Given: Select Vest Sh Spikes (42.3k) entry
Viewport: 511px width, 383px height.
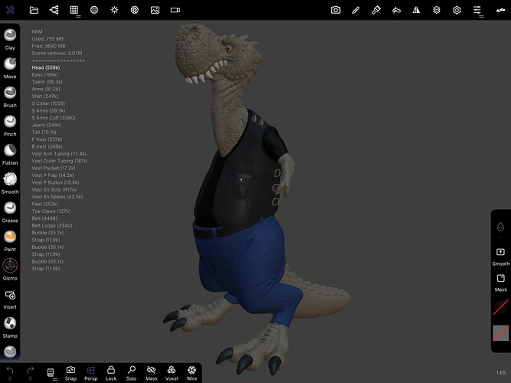Looking at the screenshot, I should pos(57,197).
